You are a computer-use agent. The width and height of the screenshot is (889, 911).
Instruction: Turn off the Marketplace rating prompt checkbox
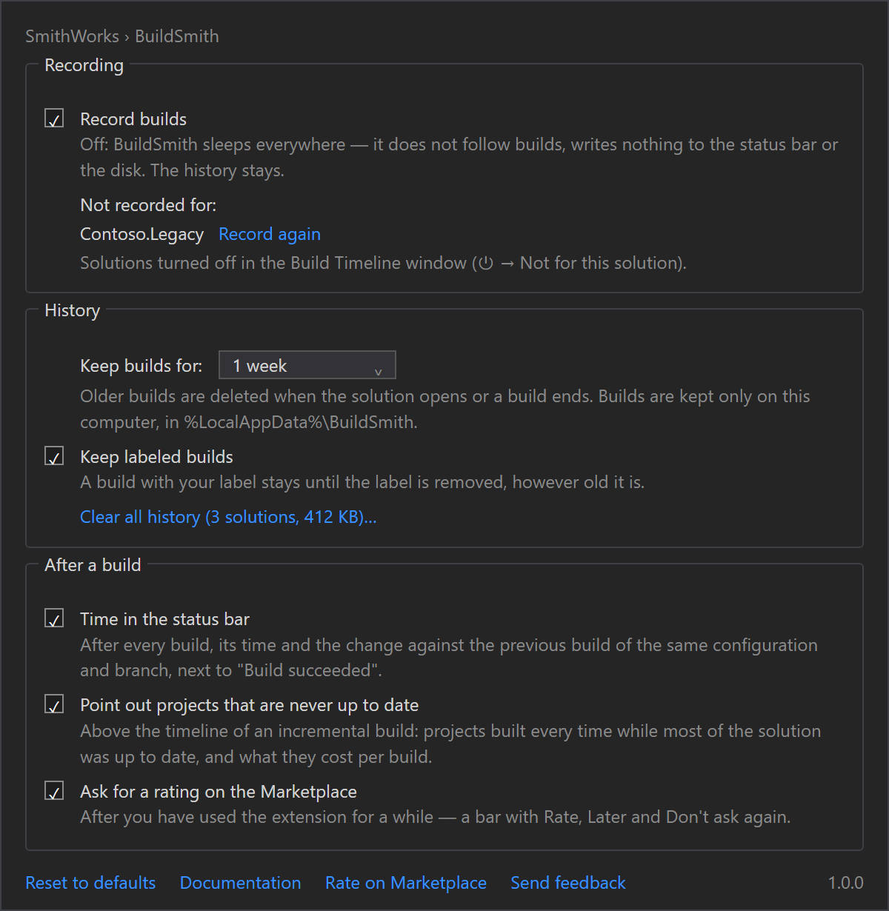tap(54, 791)
